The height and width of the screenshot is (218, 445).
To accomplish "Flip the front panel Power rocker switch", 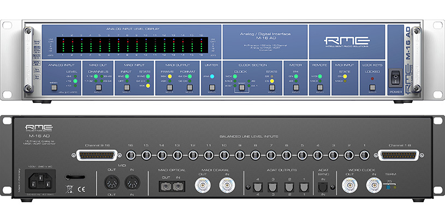I will 396,77.
